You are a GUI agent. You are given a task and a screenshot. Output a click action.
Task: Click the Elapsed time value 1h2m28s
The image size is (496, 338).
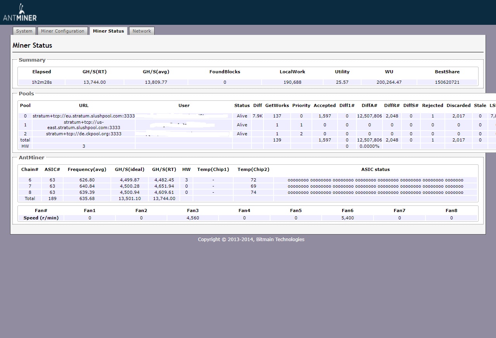pyautogui.click(x=42, y=82)
